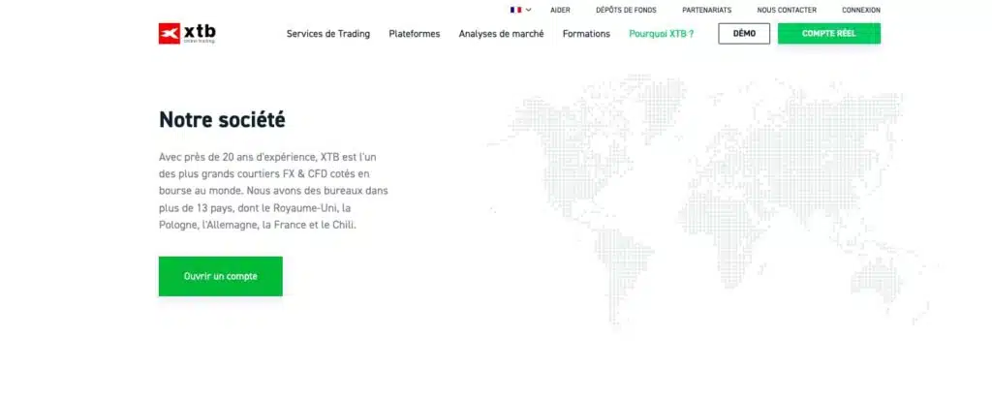Click CONNEXION to log in
992x399 pixels.
(860, 10)
